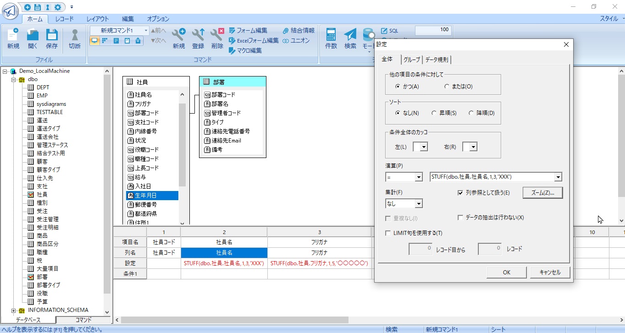Select the second (grid) view-mode icon
The height and width of the screenshot is (333, 625).
pyautogui.click(x=105, y=41)
